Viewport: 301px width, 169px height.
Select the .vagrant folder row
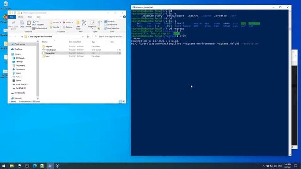coord(81,46)
